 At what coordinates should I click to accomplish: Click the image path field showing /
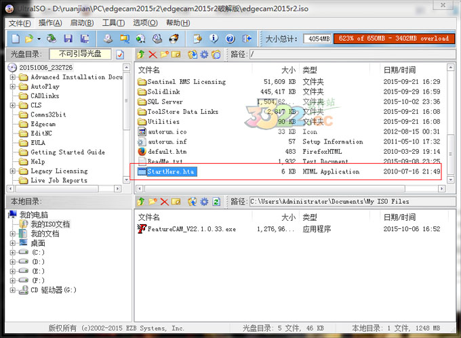[x=353, y=54]
